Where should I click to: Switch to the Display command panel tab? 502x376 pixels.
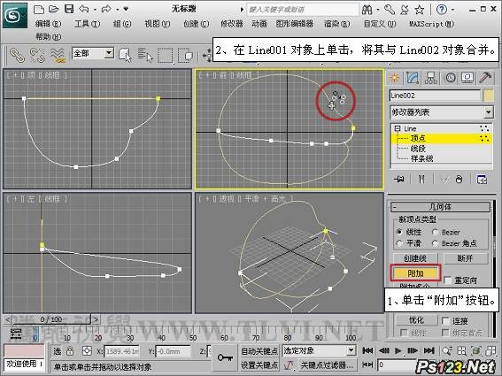467,78
